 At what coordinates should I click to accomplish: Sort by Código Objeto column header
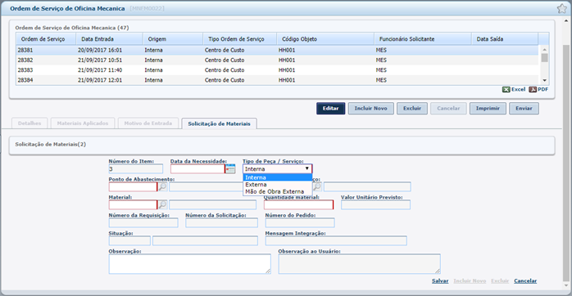[325, 39]
